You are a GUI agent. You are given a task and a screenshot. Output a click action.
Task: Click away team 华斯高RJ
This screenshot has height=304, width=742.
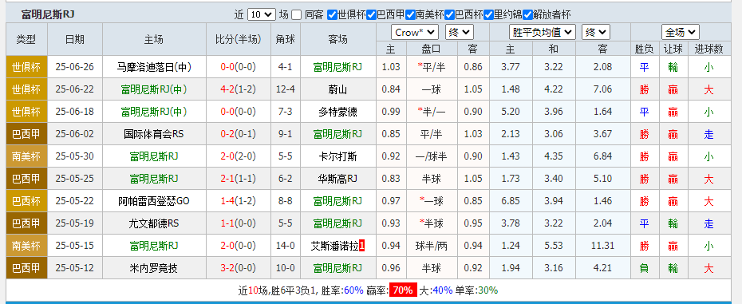(337, 179)
